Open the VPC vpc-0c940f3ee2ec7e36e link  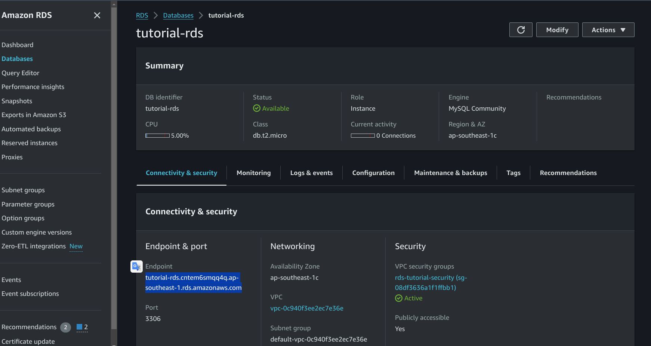click(306, 308)
